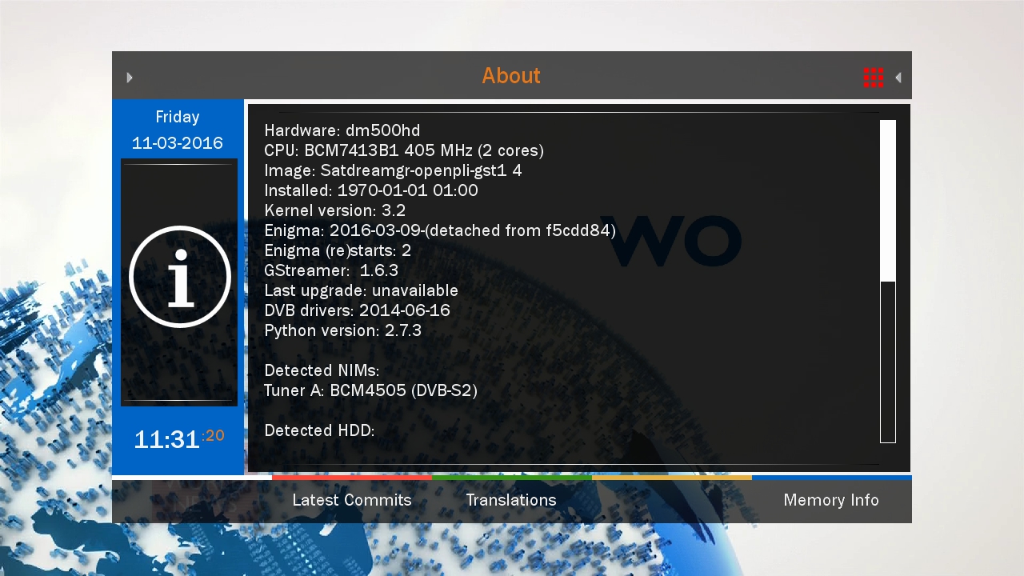Click the white scrollbar thumb
The height and width of the screenshot is (576, 1024).
(888, 201)
